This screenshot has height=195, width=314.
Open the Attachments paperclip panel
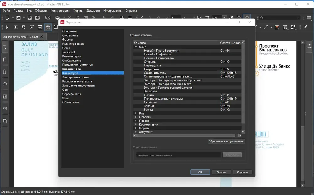point(5,72)
